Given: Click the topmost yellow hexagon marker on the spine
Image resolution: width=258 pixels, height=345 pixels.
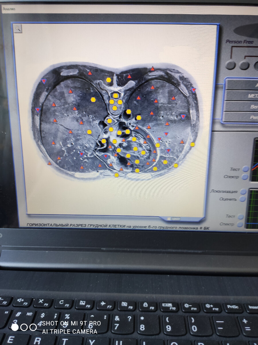Looking at the screenshot, I should pyautogui.click(x=108, y=80).
